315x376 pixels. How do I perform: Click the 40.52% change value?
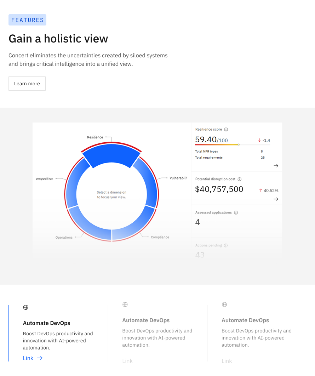coord(271,190)
